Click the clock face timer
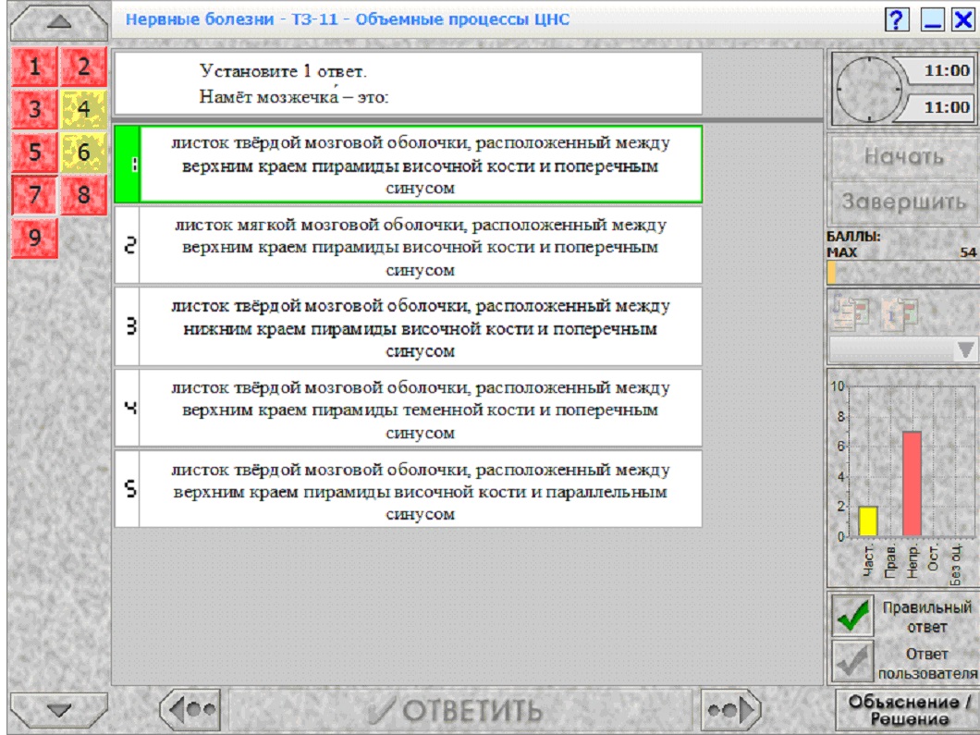The width and height of the screenshot is (980, 735). [x=869, y=89]
